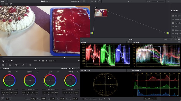Select the arrow pointer tool in node editor
This screenshot has width=181, height=101.
[92, 1]
